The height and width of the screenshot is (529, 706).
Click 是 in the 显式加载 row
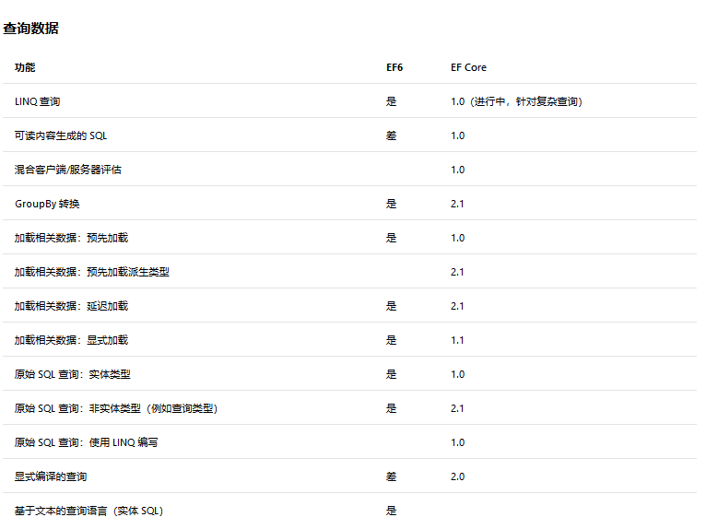392,340
